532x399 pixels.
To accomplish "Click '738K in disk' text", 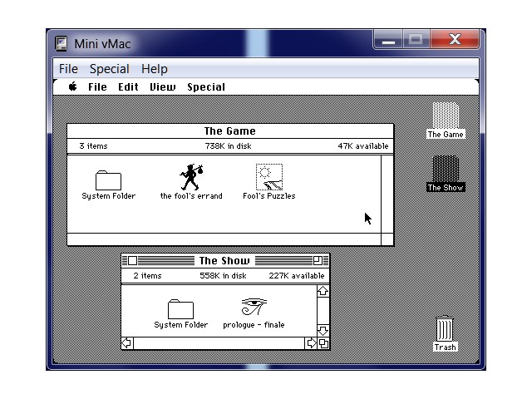I will coord(228,146).
